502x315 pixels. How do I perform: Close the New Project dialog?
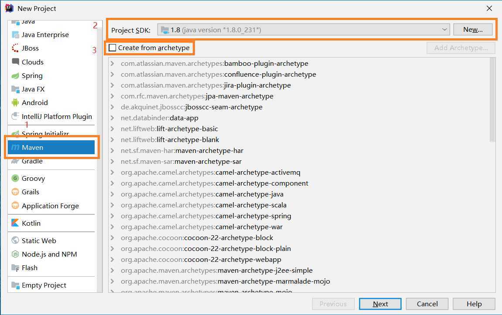pyautogui.click(x=489, y=8)
